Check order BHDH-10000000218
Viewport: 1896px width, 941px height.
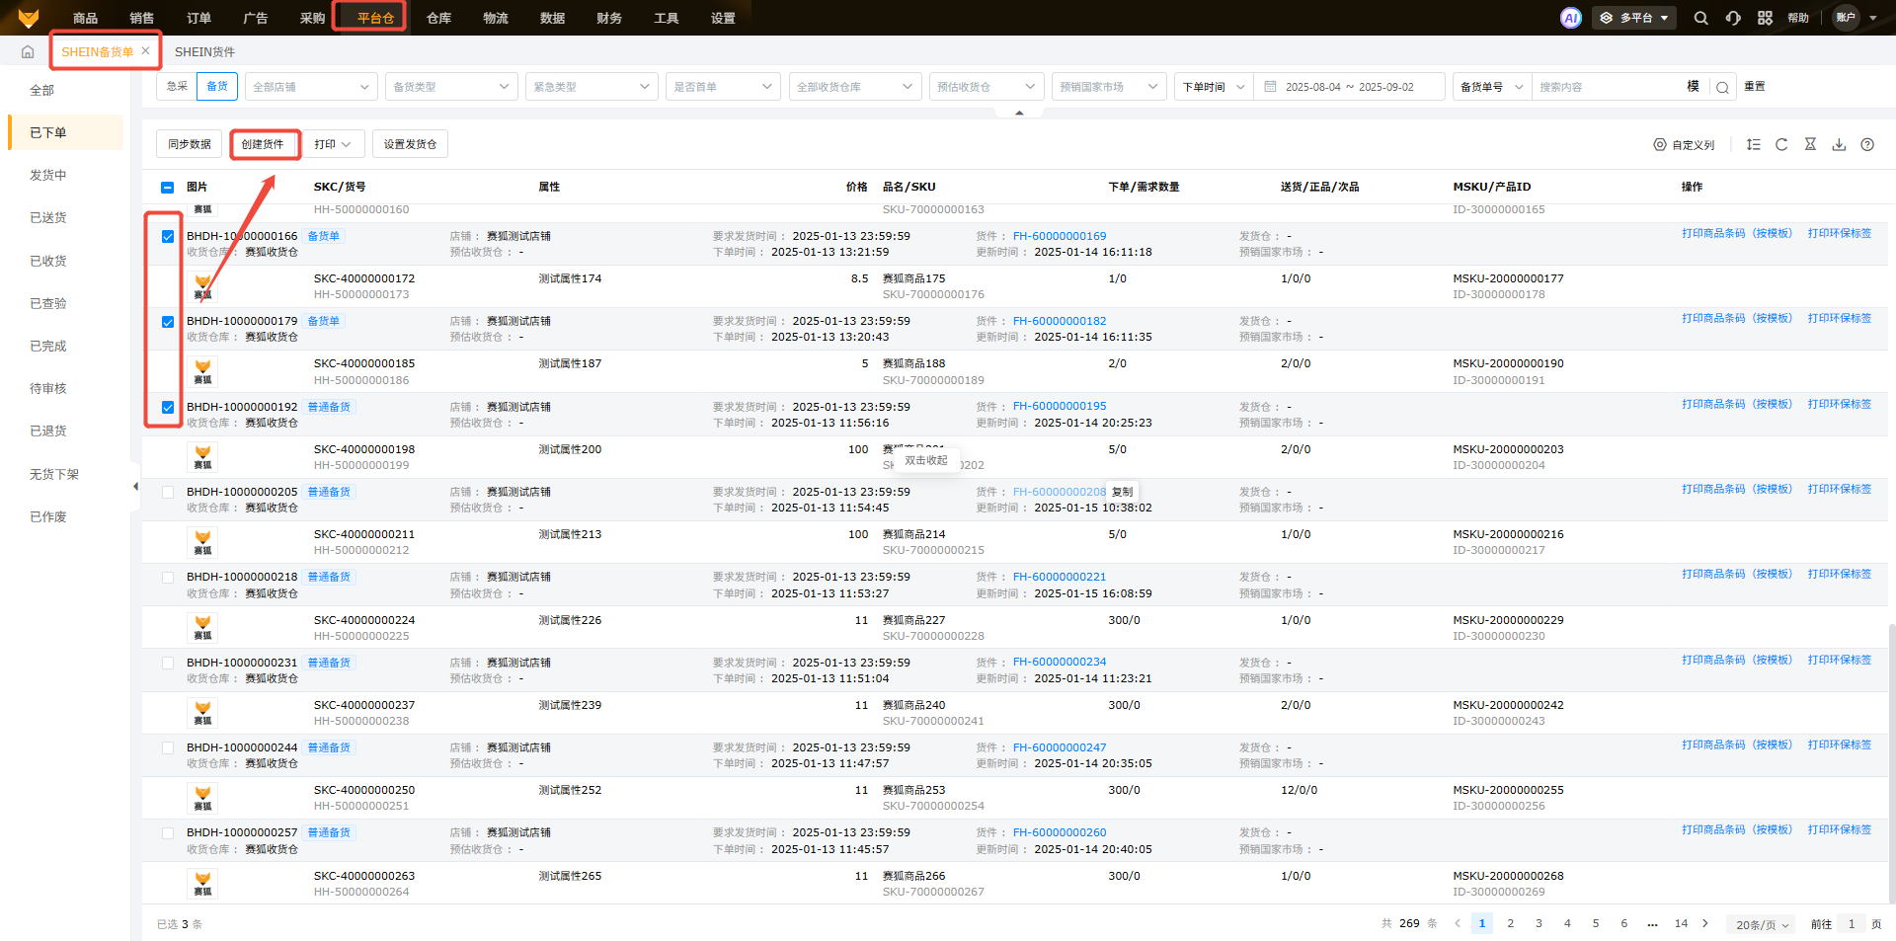pyautogui.click(x=168, y=578)
